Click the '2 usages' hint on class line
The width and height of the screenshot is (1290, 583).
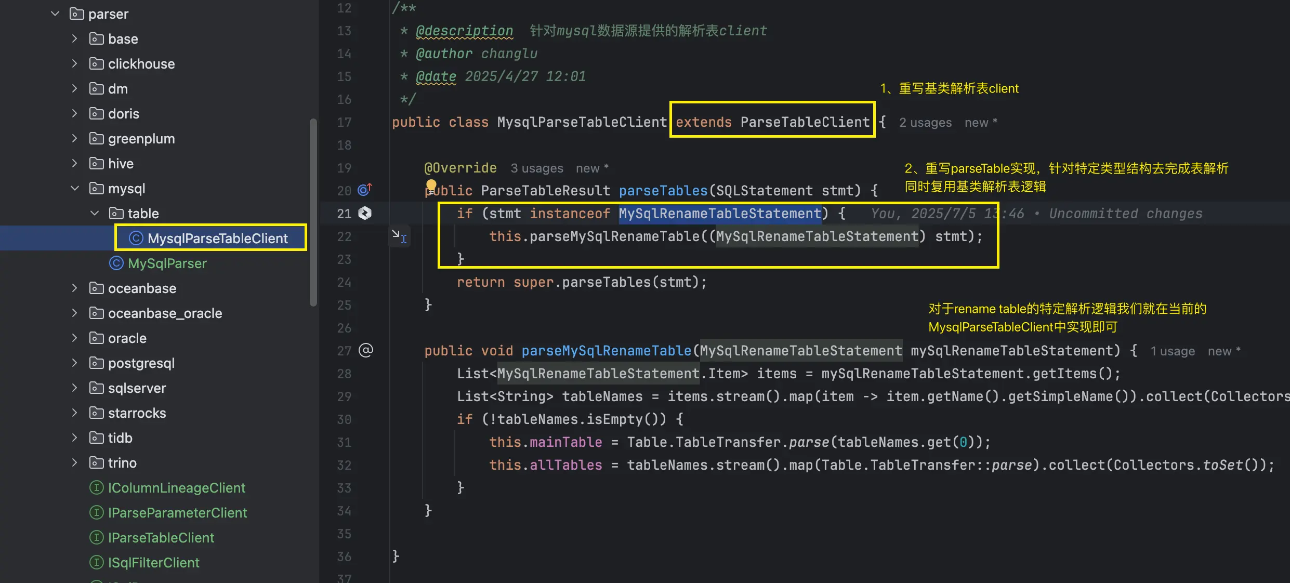[925, 123]
